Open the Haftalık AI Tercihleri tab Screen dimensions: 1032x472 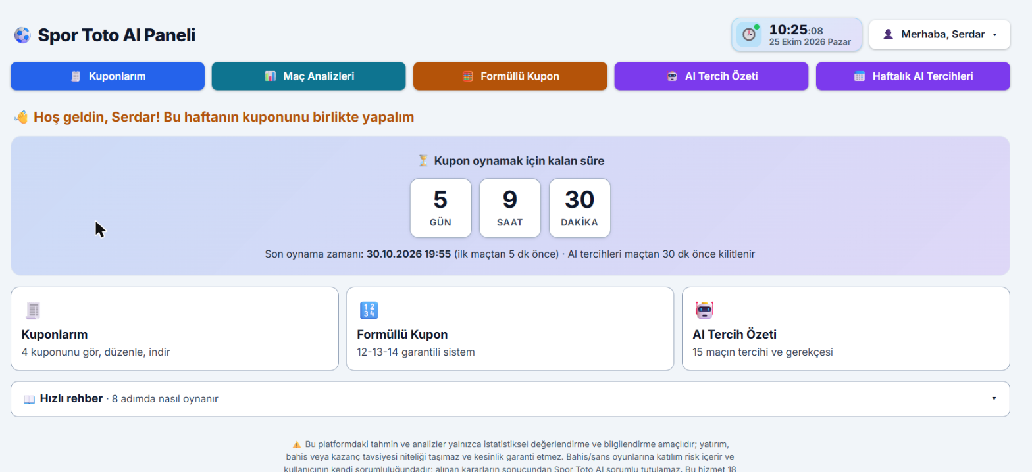(x=913, y=76)
